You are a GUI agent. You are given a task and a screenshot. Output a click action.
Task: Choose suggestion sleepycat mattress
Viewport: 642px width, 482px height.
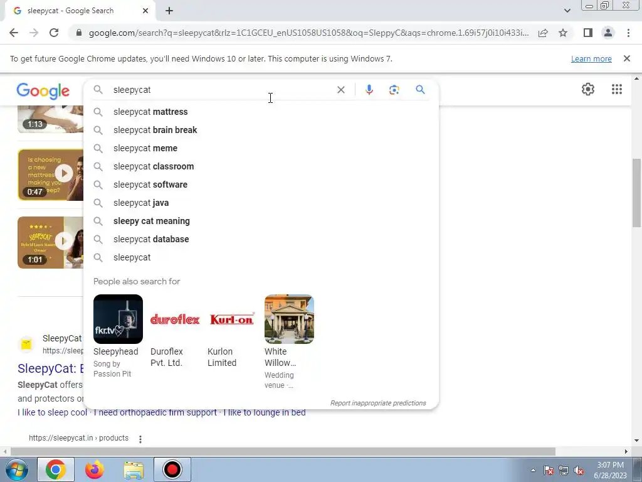261,112
